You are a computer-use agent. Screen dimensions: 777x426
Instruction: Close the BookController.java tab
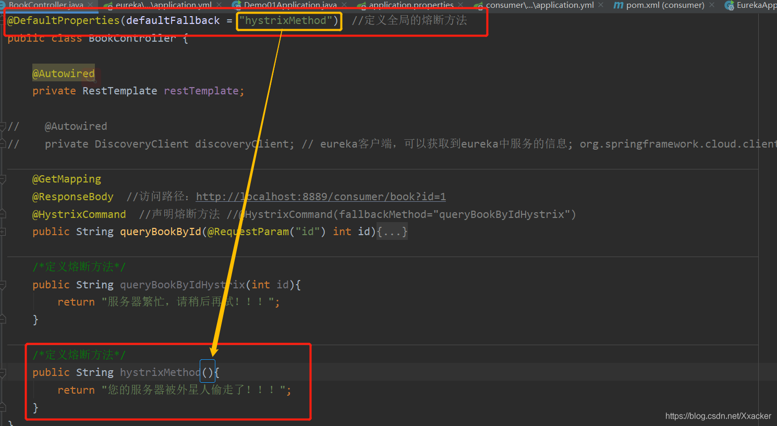coord(91,5)
